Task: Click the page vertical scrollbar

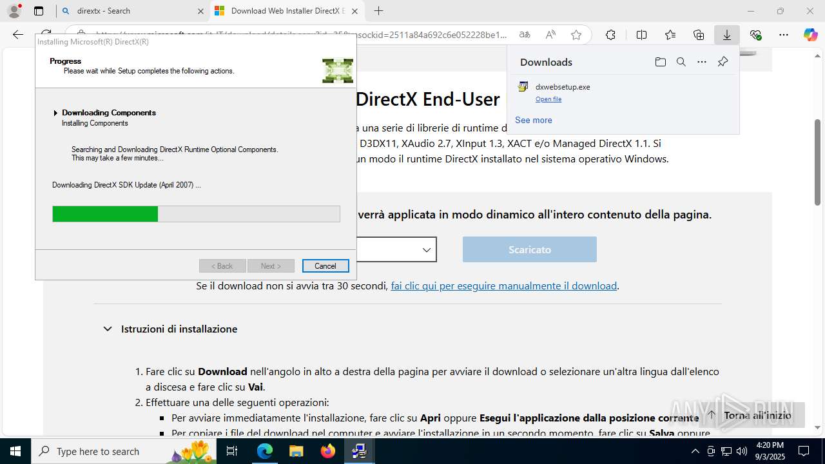Action: (818, 162)
